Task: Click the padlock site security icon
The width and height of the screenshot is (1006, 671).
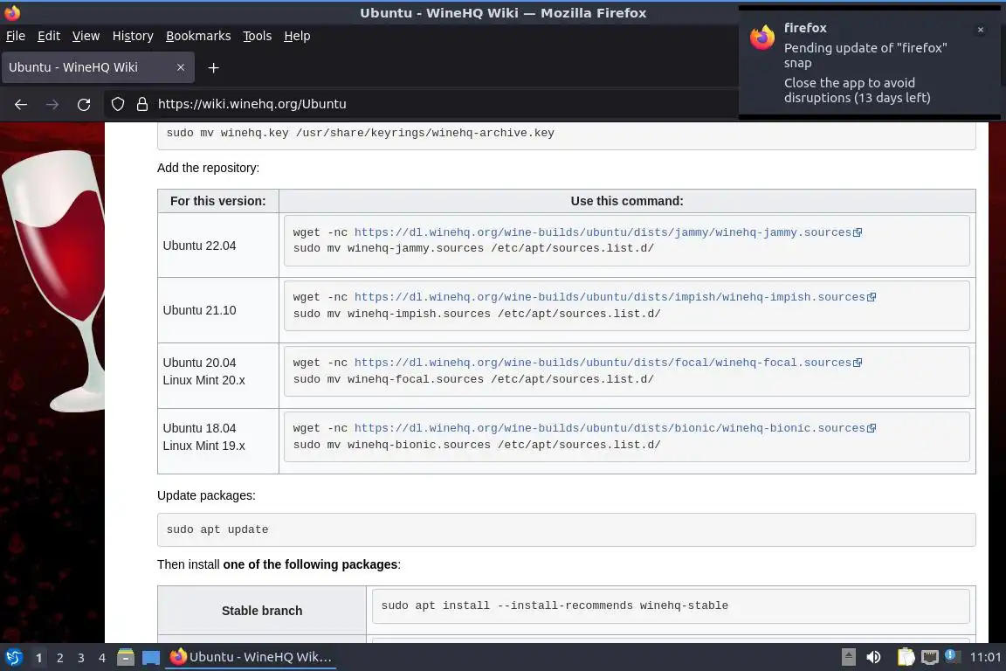Action: click(142, 104)
